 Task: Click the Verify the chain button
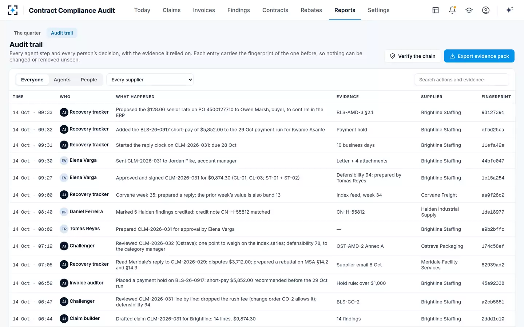[413, 56]
